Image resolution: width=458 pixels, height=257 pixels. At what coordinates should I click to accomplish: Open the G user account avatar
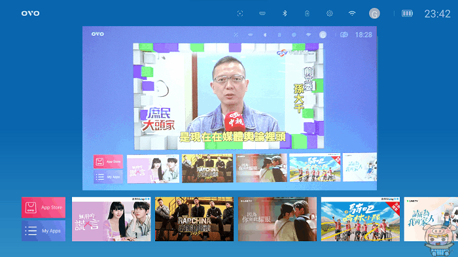[374, 14]
